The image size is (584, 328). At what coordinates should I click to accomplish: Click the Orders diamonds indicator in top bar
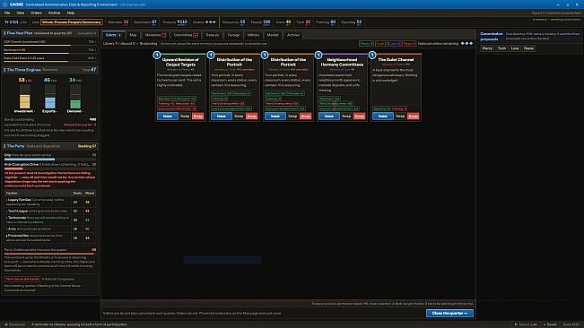[x=211, y=22]
